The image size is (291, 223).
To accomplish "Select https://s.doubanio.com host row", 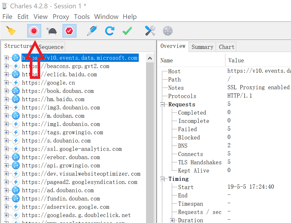I will pos(56,141).
